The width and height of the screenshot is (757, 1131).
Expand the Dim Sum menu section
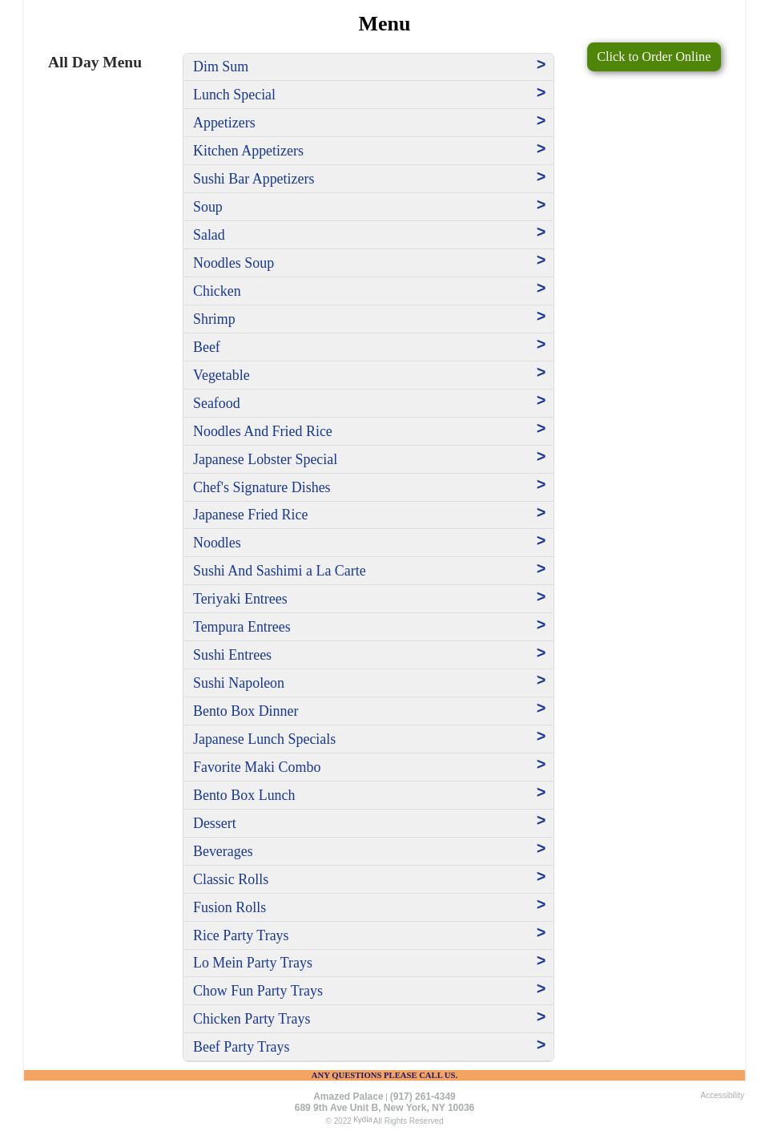[x=368, y=67]
